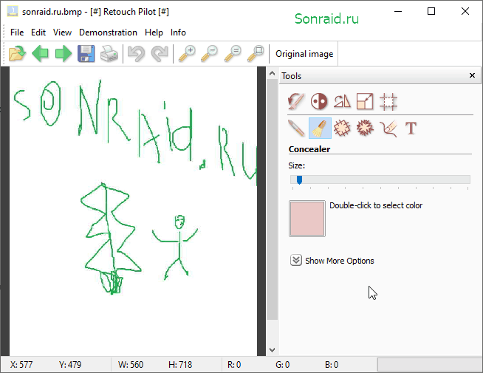Minimize the Retouch Pilot window
Viewport: 483px width, 373px height.
(398, 11)
